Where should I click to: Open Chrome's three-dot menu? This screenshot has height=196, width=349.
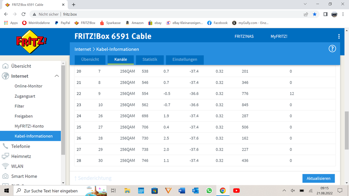343,14
